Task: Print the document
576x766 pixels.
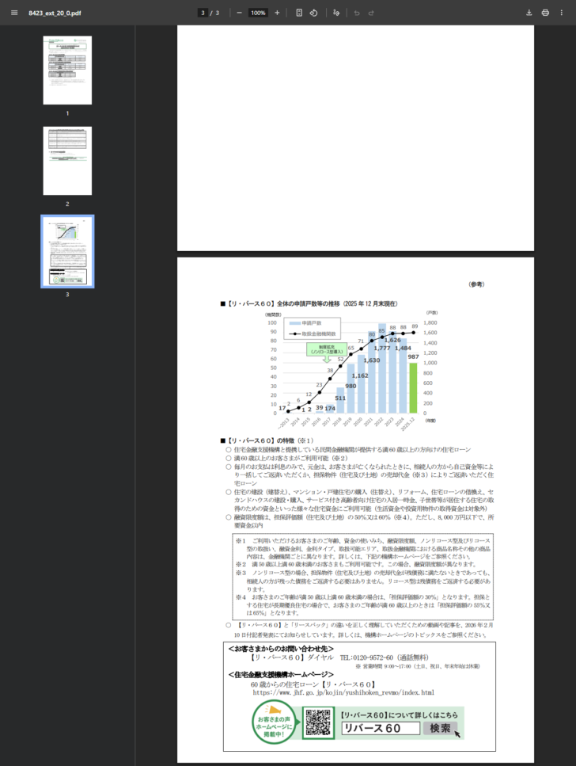Action: point(545,13)
